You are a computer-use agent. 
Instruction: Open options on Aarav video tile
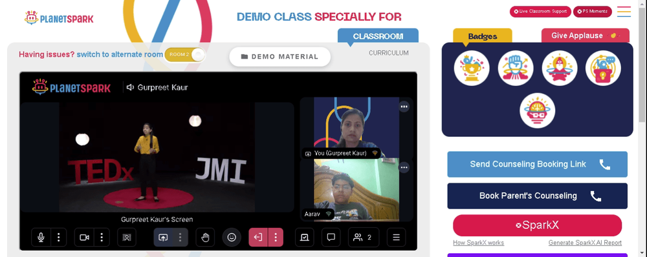404,167
